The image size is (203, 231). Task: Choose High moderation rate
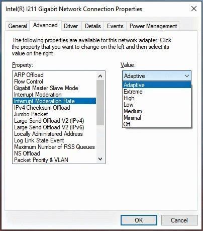tap(157, 98)
